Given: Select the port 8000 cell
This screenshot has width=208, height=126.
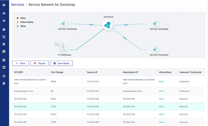Looking at the screenshot, I should [x=53, y=81].
